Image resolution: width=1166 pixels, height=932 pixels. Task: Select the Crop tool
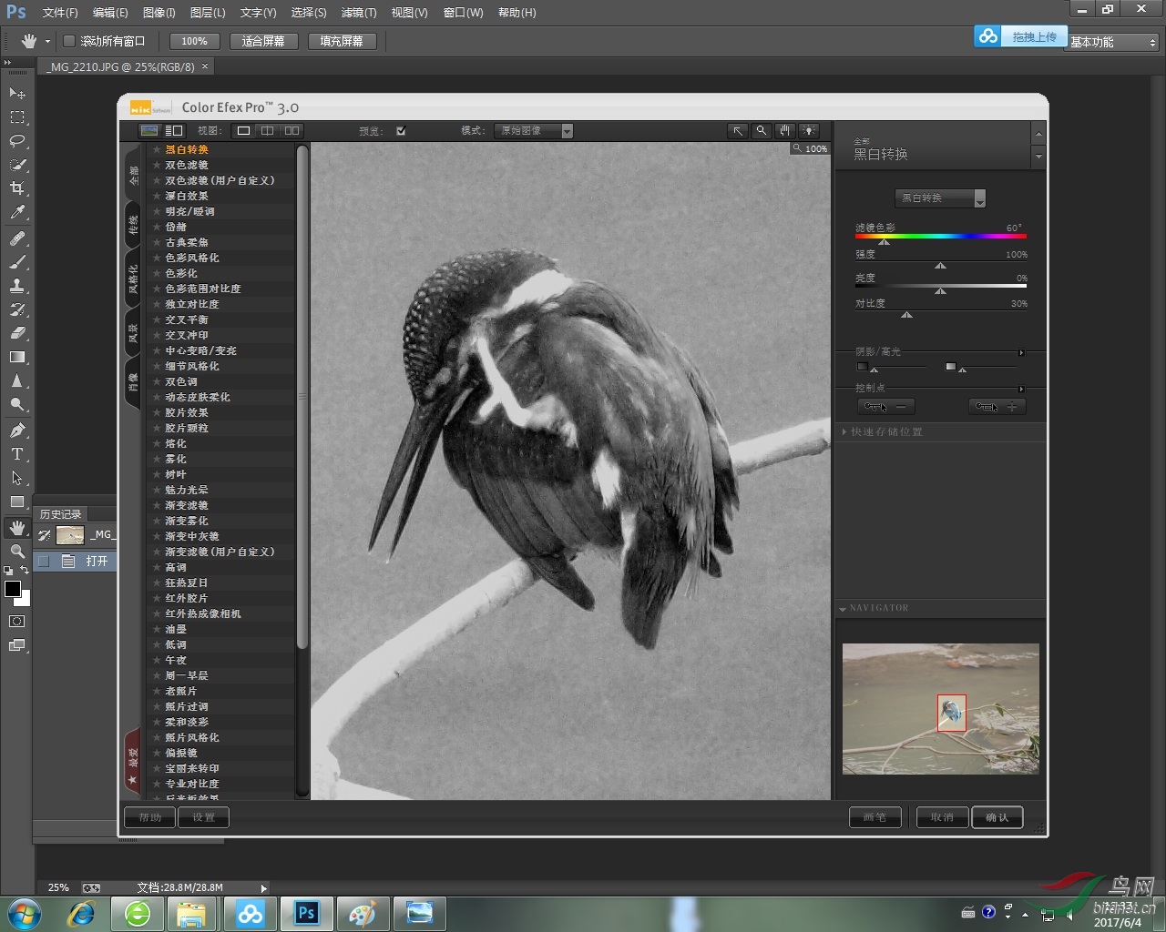pos(17,188)
